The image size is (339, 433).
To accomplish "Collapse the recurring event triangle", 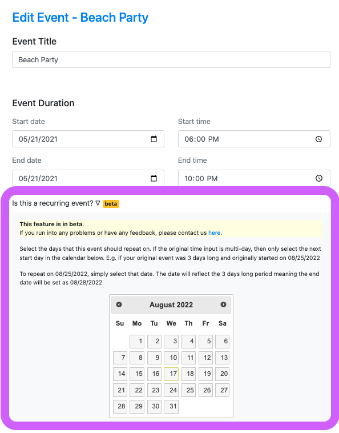I will [x=98, y=203].
